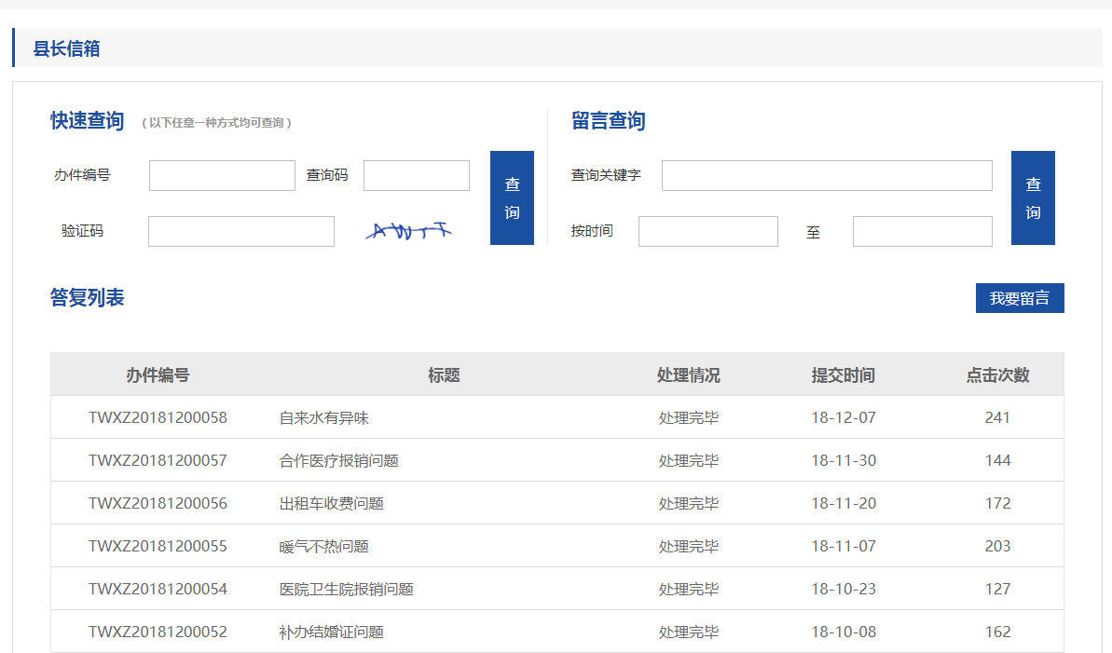Viewport: 1112px width, 653px height.
Task: Refresh the captcha verification image
Action: click(408, 231)
